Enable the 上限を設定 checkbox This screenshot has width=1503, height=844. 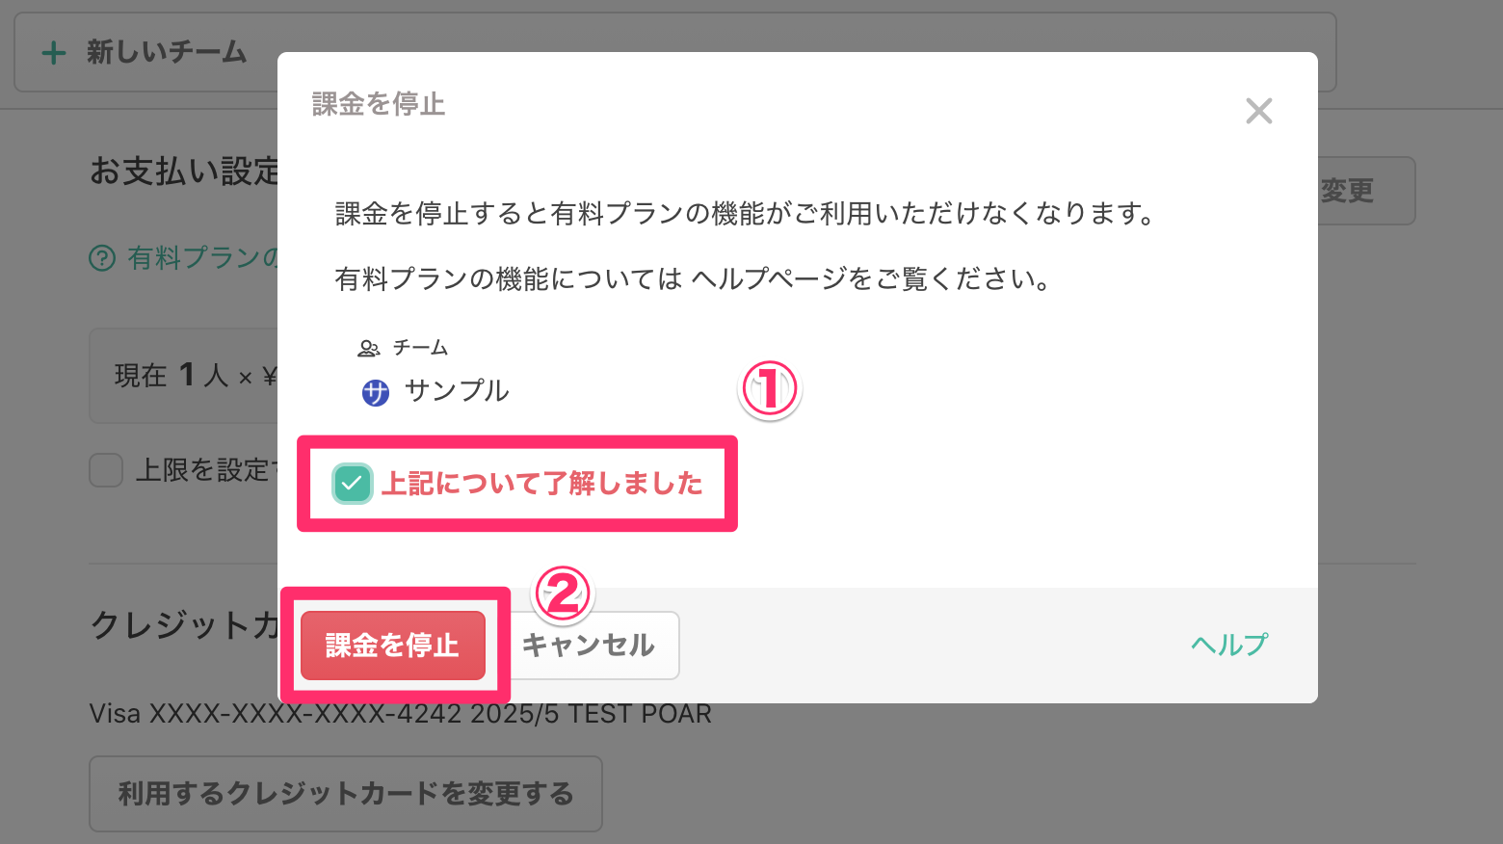click(106, 471)
